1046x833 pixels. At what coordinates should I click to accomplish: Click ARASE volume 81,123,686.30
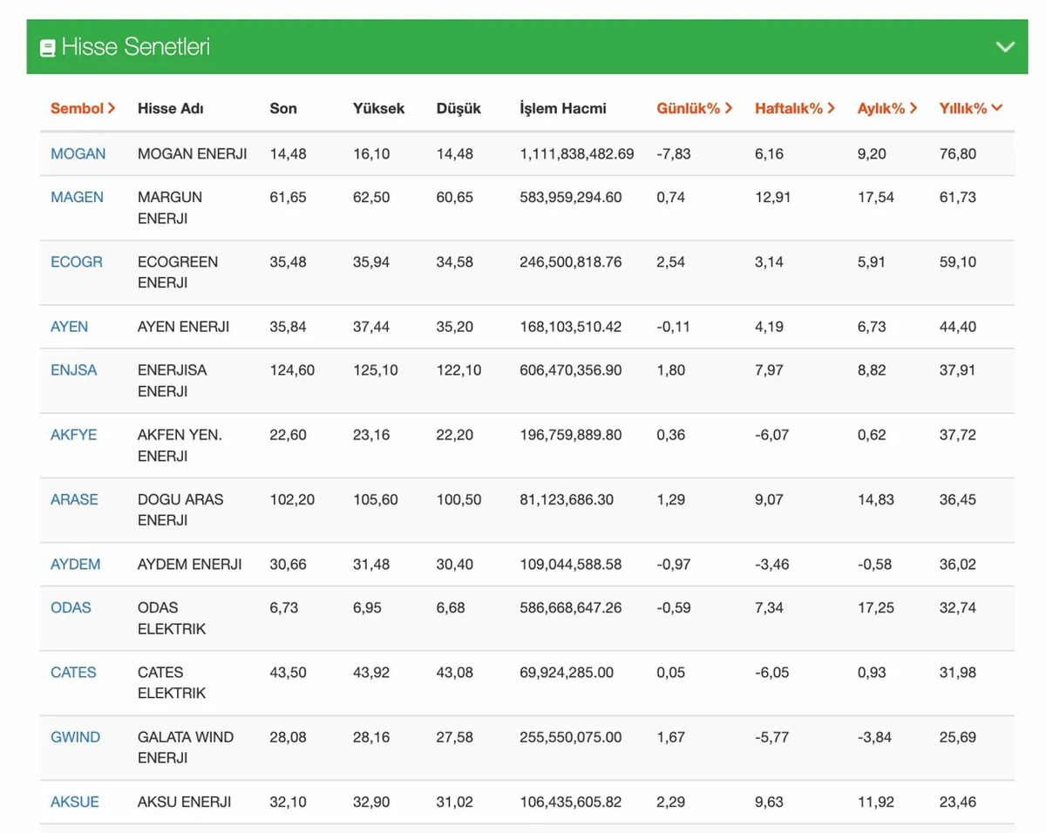(x=567, y=499)
